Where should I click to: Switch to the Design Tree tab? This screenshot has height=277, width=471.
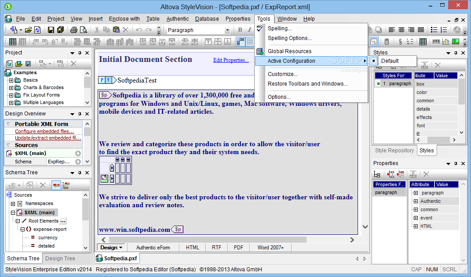[60, 259]
